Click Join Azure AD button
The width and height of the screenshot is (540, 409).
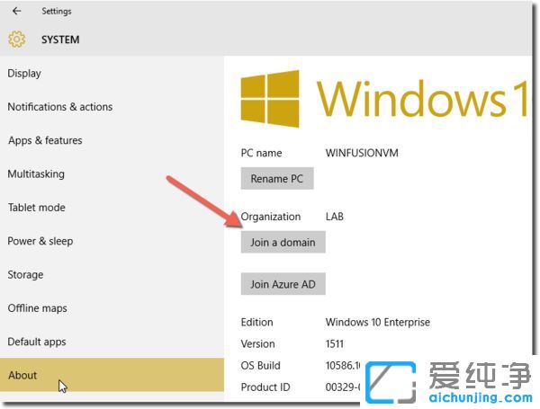[x=283, y=284]
